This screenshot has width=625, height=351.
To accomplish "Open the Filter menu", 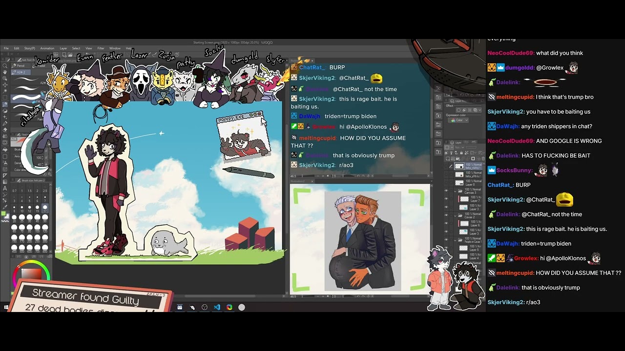I will coord(101,48).
